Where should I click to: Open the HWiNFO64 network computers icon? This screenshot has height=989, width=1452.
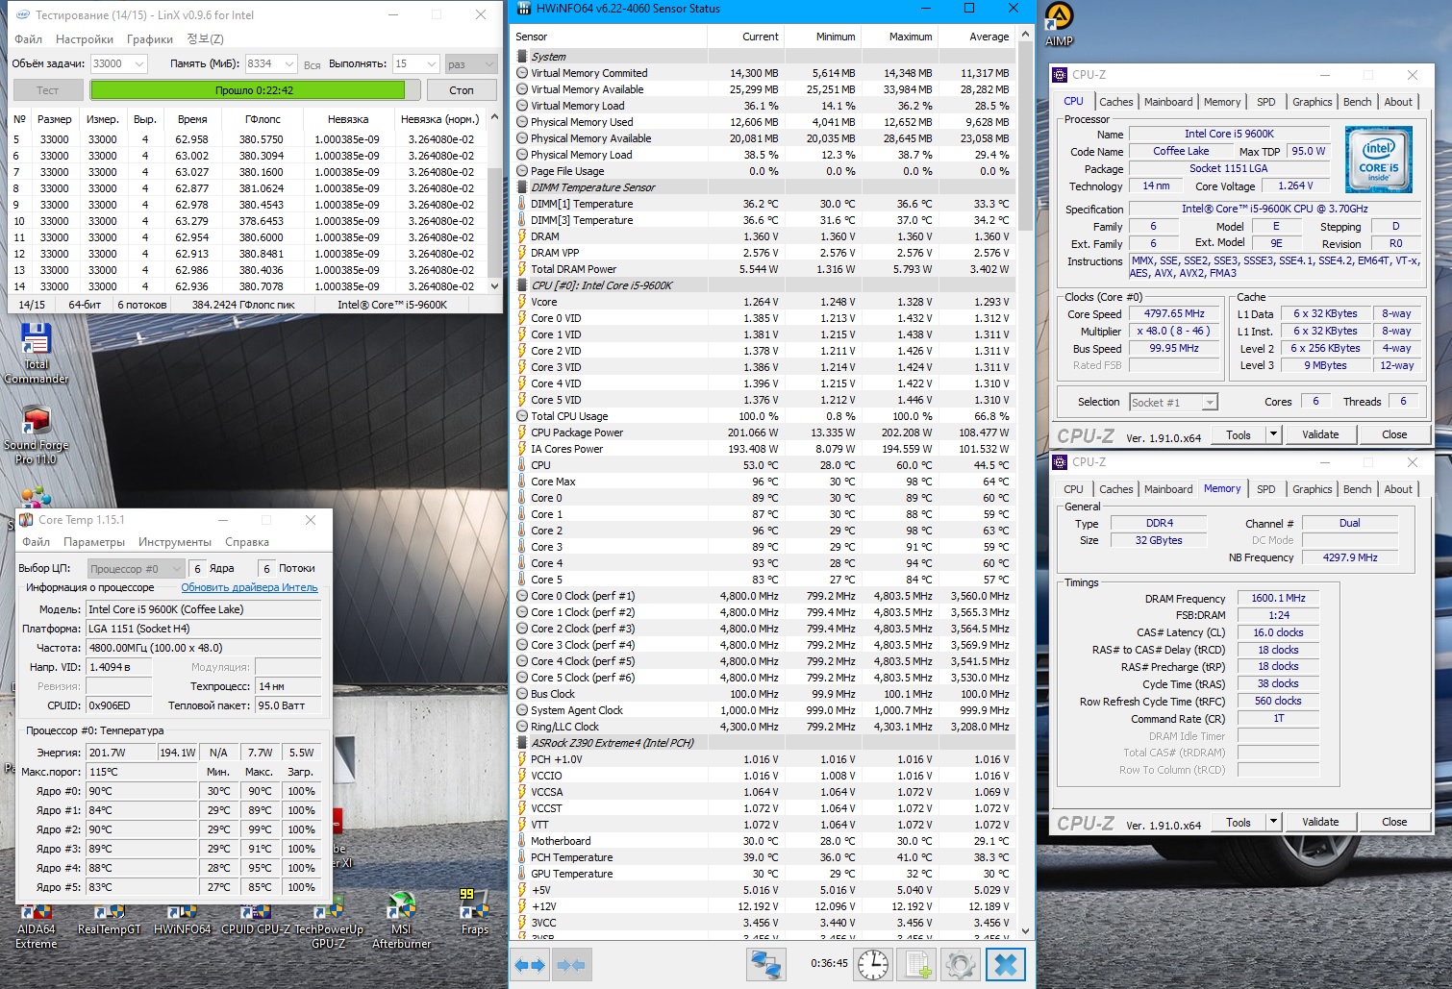pyautogui.click(x=766, y=964)
